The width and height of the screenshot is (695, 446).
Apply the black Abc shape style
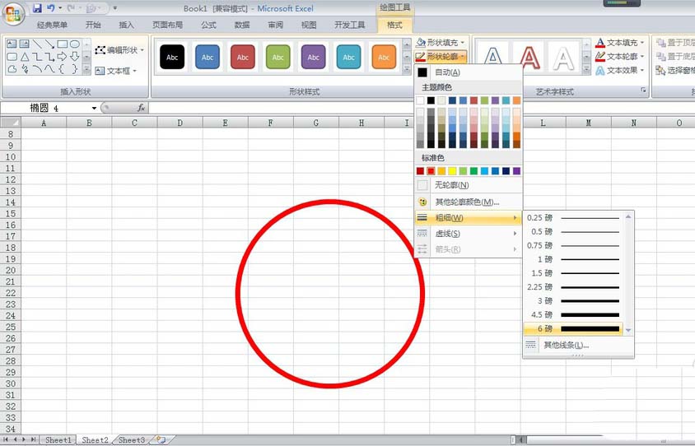(172, 57)
